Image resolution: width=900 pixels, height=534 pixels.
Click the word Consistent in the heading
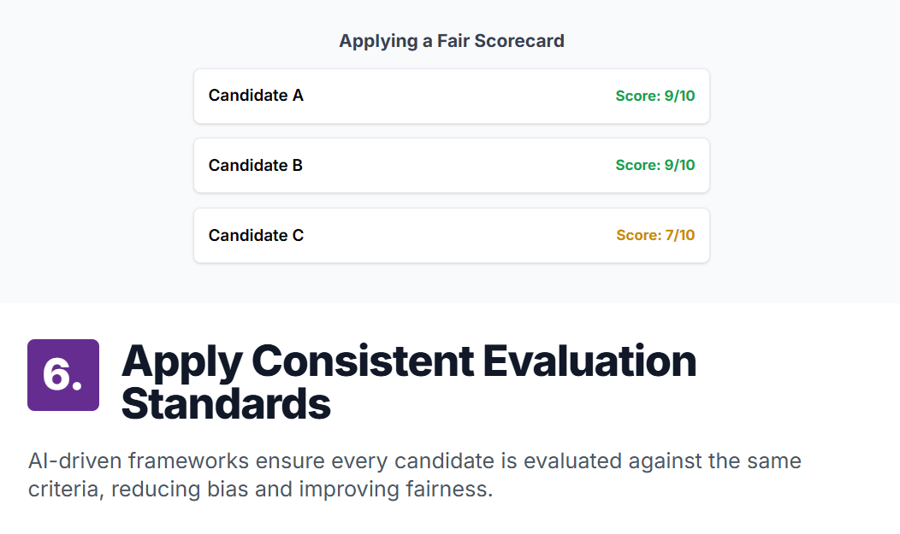click(x=363, y=361)
